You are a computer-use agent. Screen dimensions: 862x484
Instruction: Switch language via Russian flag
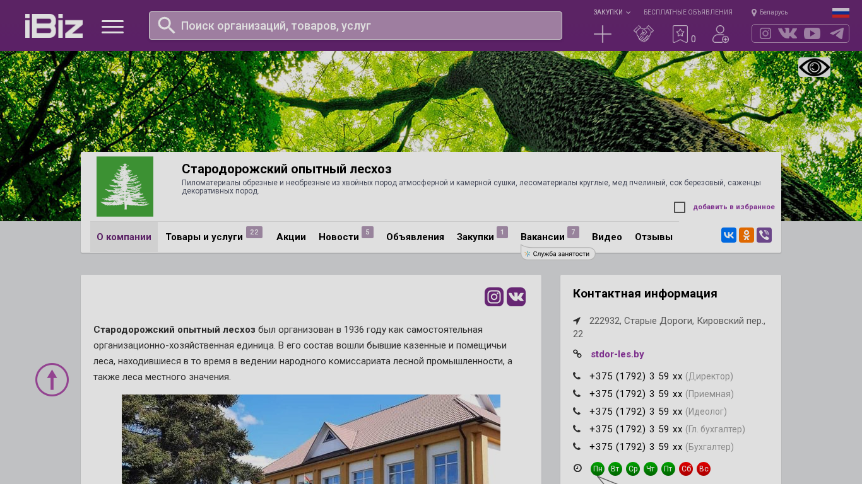click(x=841, y=13)
